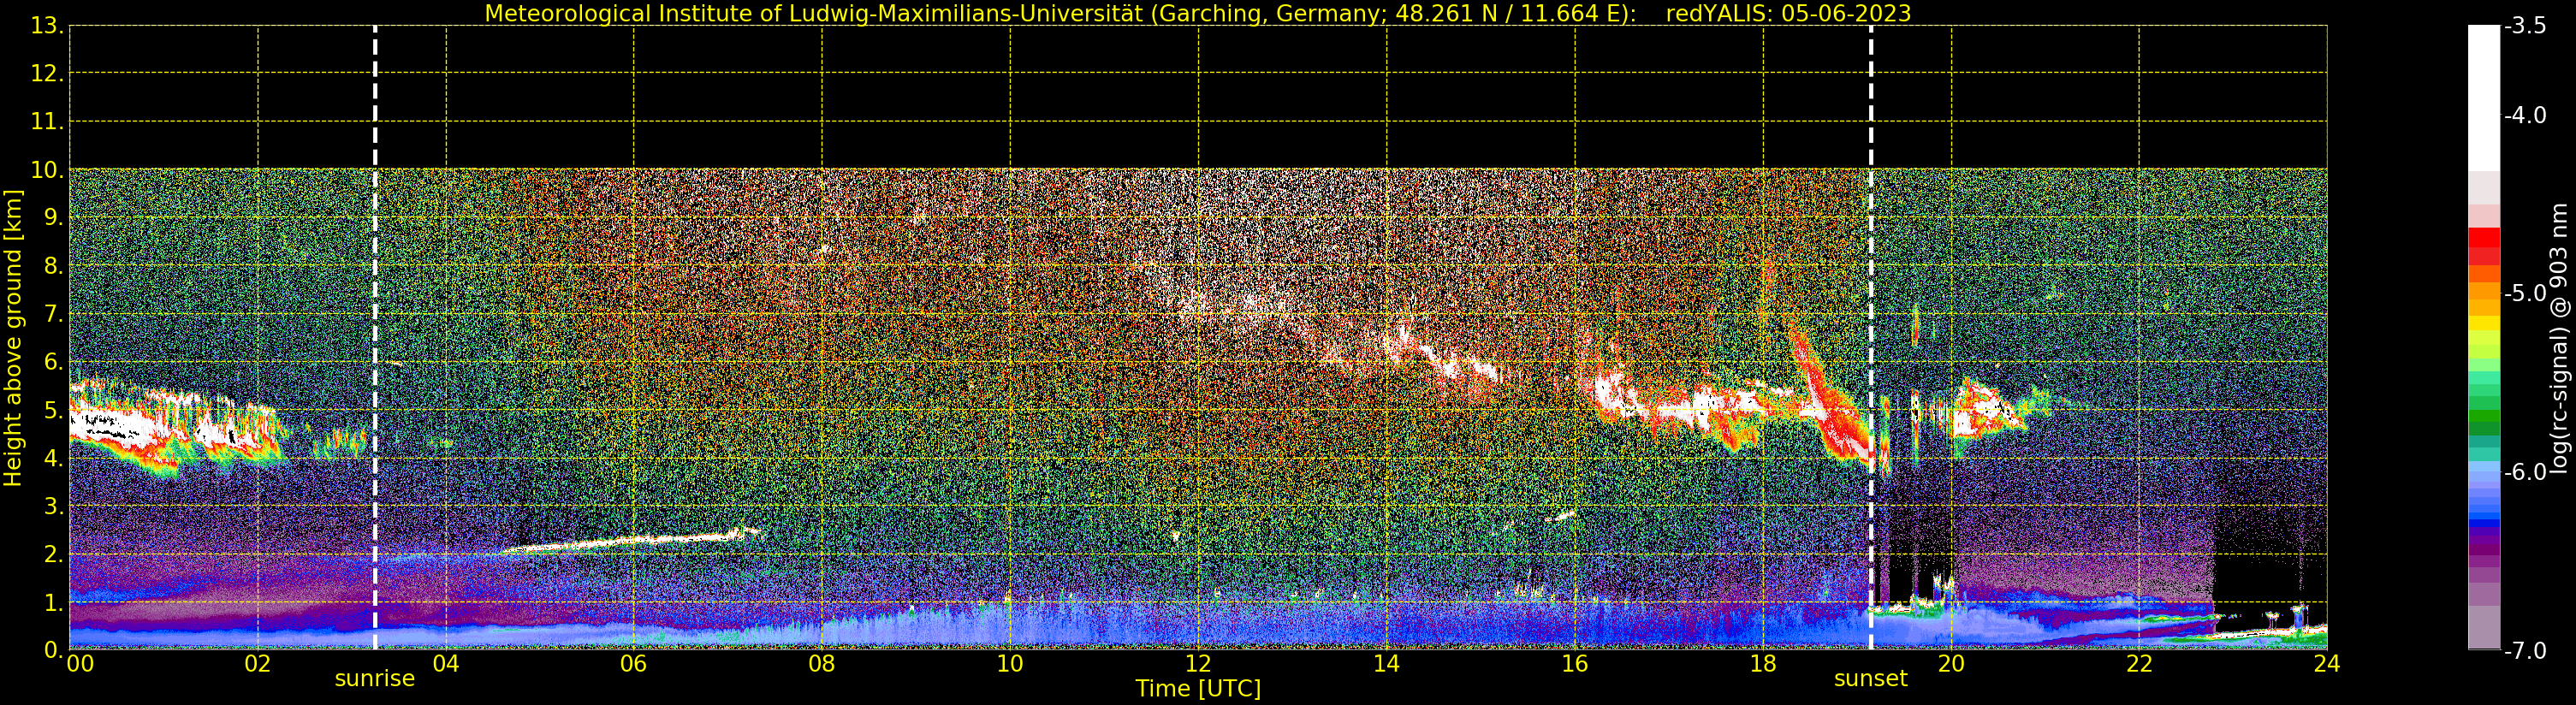Click the '7.' height axis tick
This screenshot has height=705, width=2576.
54,314
